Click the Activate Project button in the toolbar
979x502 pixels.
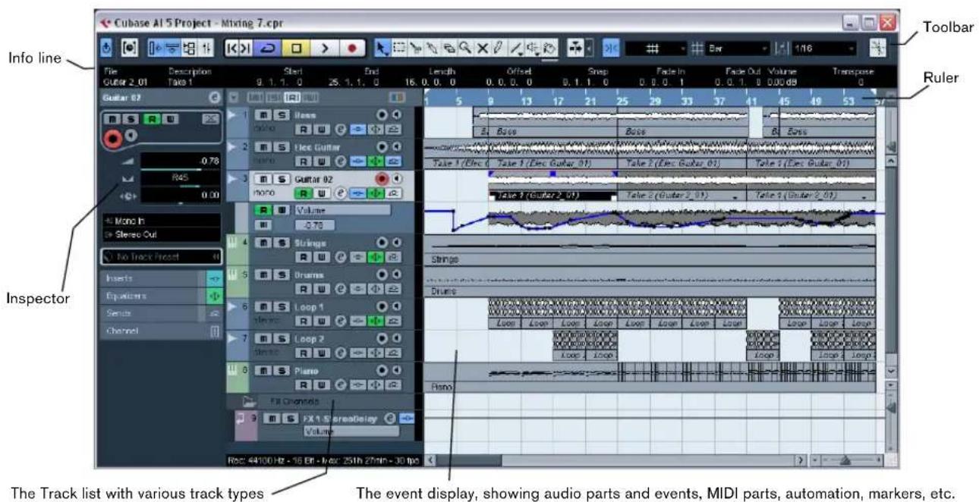[x=107, y=48]
